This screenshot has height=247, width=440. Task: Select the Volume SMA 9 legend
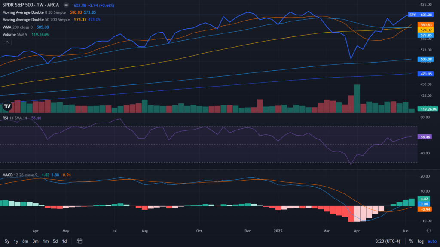pyautogui.click(x=15, y=34)
